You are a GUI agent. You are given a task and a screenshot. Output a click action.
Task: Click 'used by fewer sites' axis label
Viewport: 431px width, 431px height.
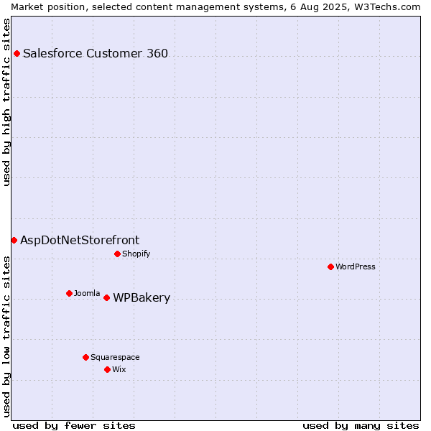click(x=74, y=426)
